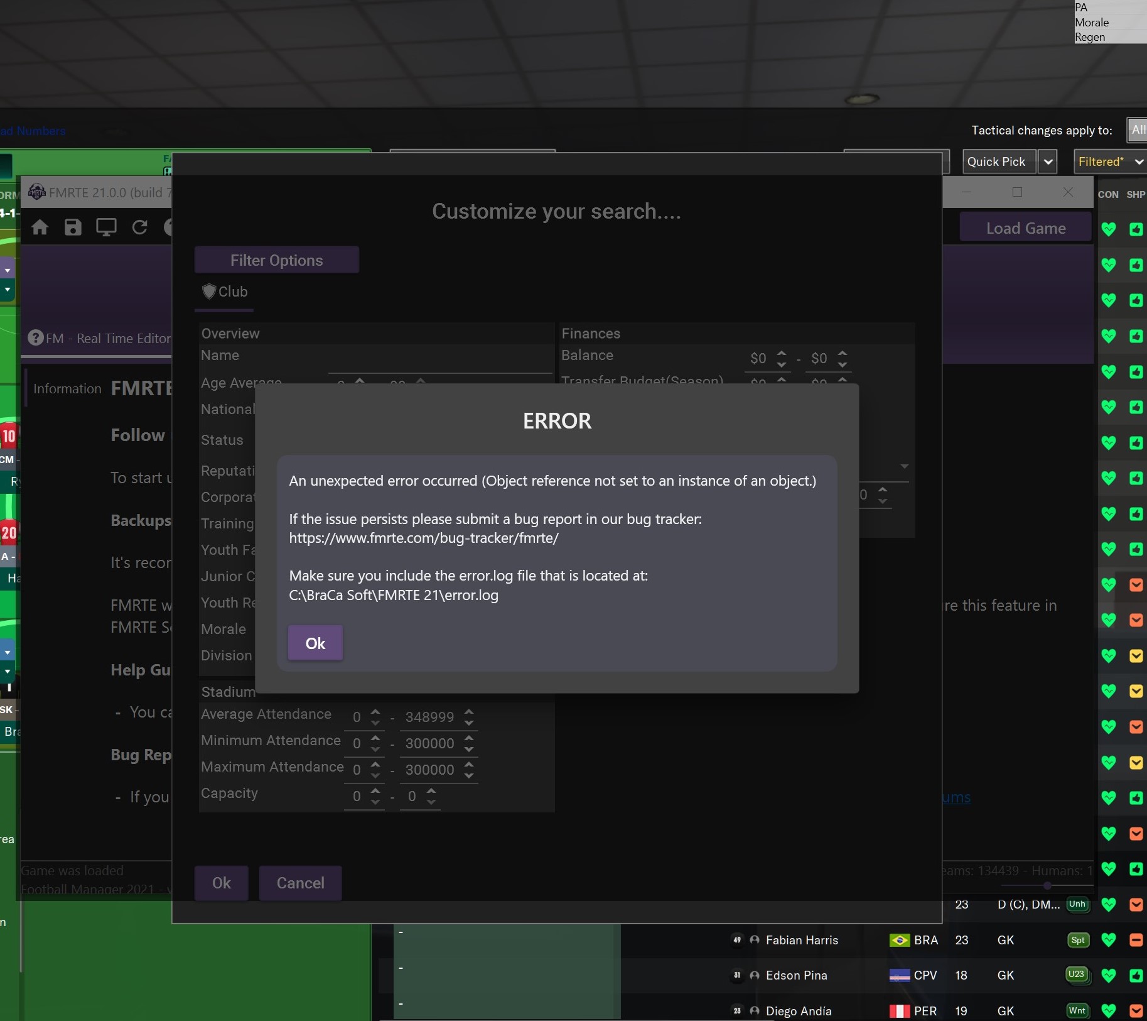Click the Wnt badge for Diego Andía
Viewport: 1147px width, 1021px height.
pos(1077,1010)
